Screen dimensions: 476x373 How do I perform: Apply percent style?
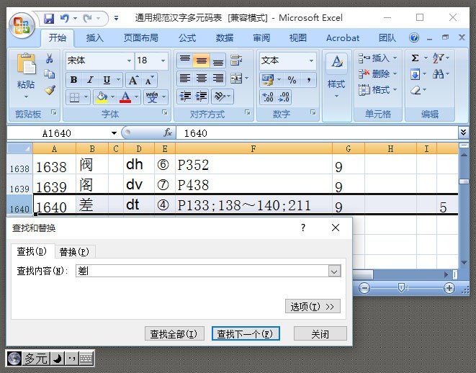pos(292,80)
